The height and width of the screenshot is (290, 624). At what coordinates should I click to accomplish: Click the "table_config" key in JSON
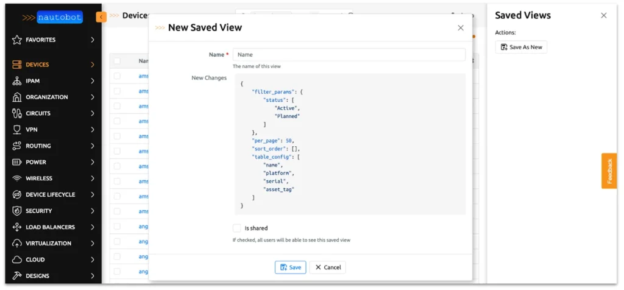(273, 157)
